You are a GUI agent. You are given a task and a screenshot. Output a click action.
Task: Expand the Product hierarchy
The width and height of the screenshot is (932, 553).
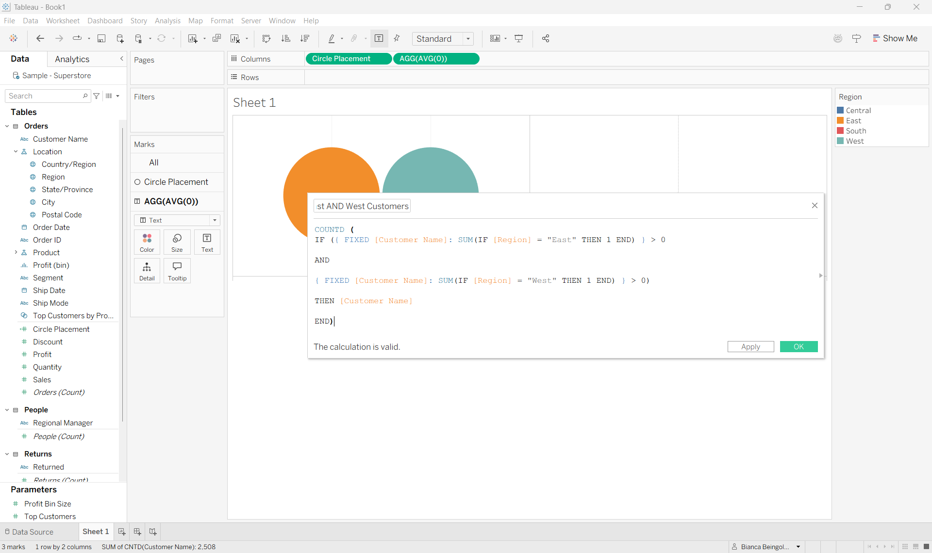click(x=16, y=253)
